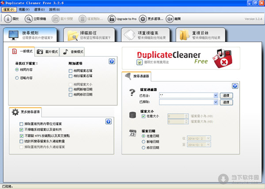Image resolution: width=265 pixels, height=189 pixels.
Task: Click the disabled image preview icon
Action: pyautogui.click(x=56, y=19)
